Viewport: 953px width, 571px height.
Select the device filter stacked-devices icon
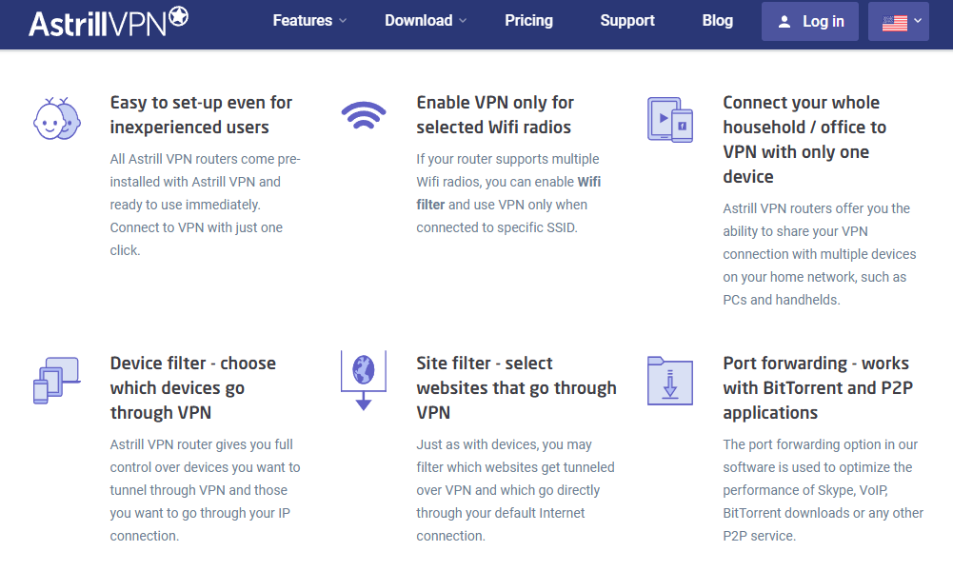57,379
